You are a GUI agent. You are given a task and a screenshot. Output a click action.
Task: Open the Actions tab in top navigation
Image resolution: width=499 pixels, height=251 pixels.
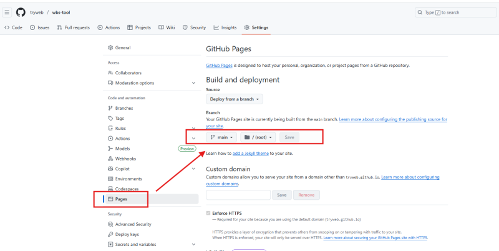point(109,27)
